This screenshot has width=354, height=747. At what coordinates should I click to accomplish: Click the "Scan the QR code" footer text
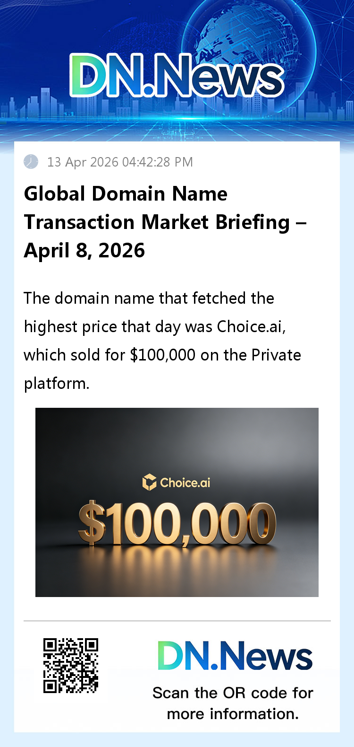[233, 693]
